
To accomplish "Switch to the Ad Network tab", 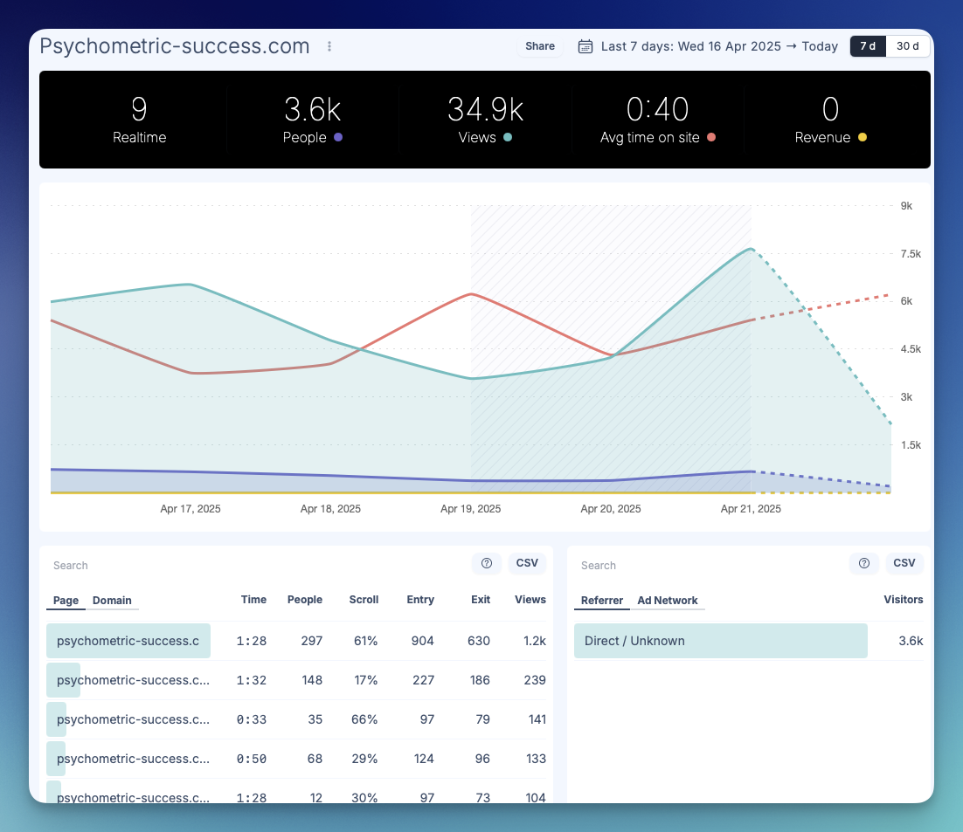I will (x=669, y=601).
